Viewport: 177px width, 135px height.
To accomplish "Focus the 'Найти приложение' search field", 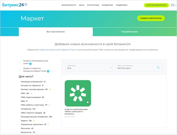I will pyautogui.click(x=139, y=67).
